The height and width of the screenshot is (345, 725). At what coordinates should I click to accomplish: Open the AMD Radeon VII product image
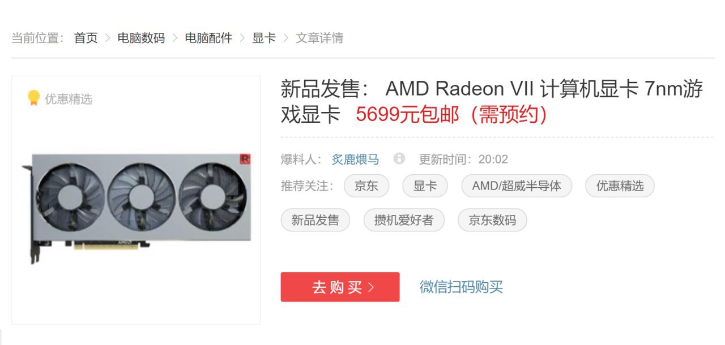(136, 208)
